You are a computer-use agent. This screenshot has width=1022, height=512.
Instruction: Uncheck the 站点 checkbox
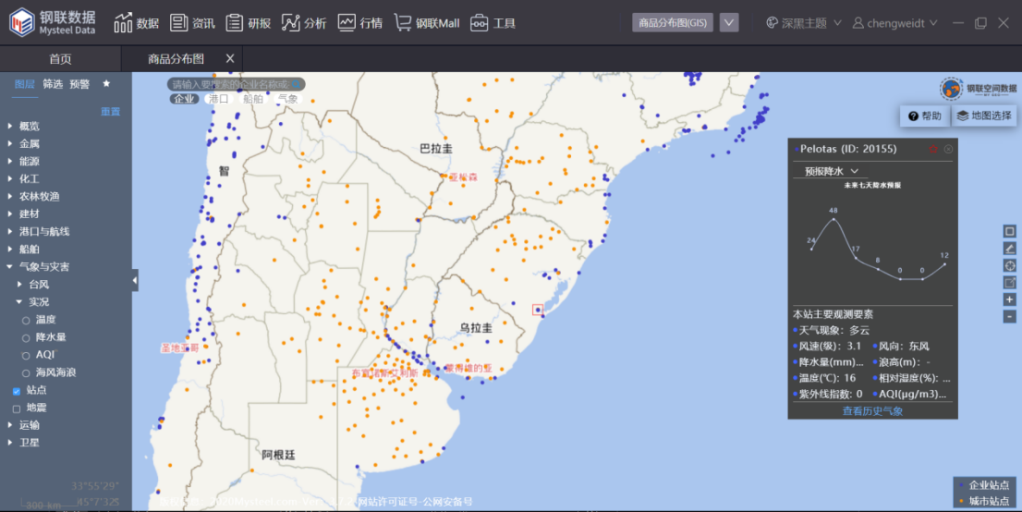(17, 391)
